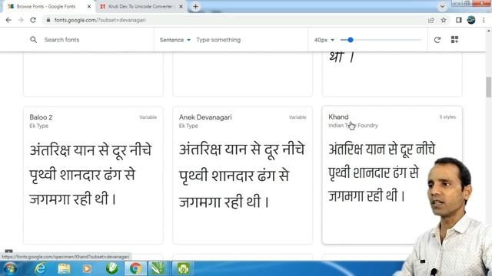Click the Ek Type label under Baloo 2
This screenshot has width=492, height=276.
tap(39, 126)
